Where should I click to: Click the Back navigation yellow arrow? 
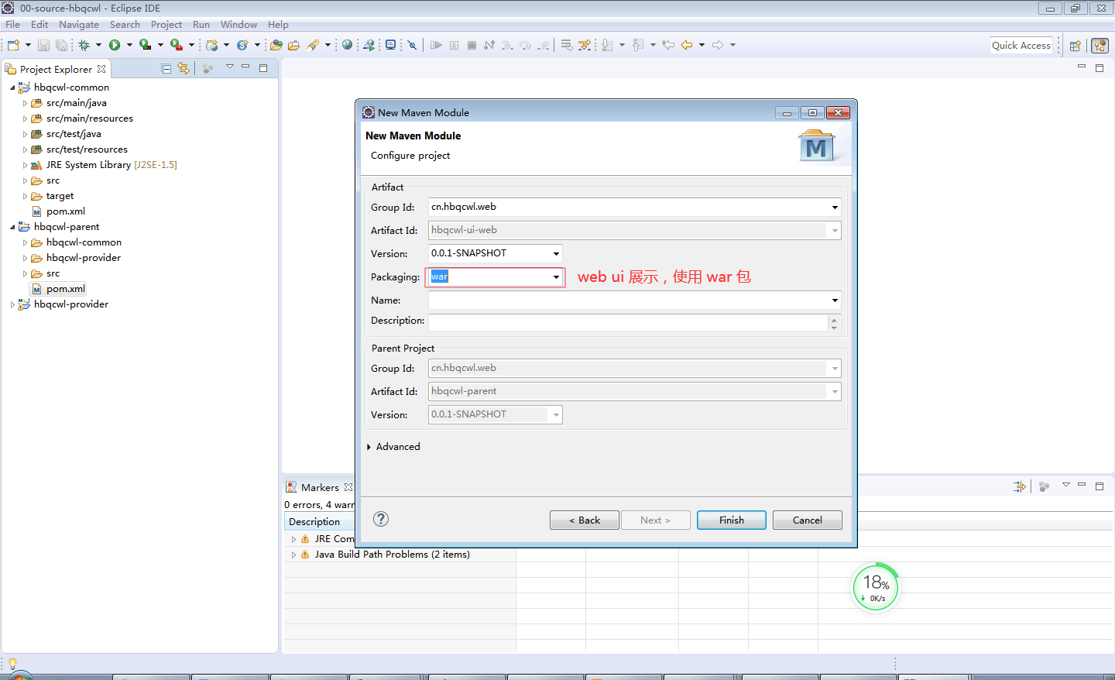point(687,45)
